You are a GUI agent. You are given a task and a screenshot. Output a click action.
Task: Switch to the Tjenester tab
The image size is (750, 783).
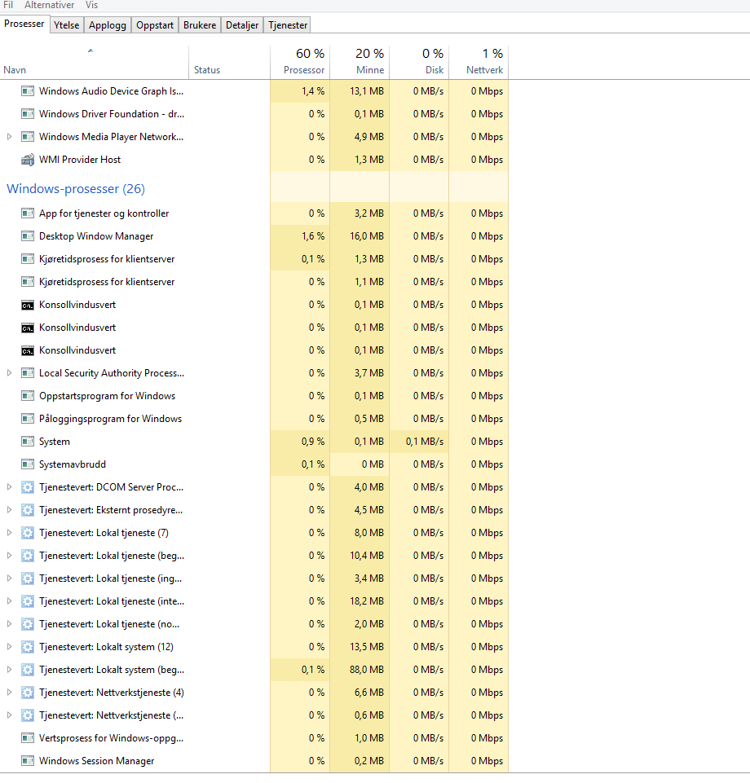(x=288, y=25)
